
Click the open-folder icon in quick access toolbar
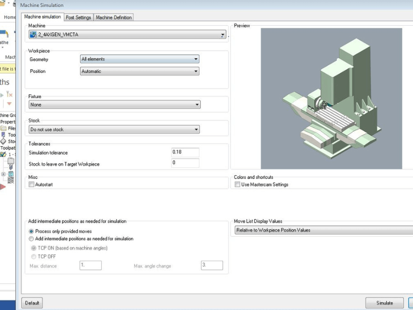pos(3,3)
